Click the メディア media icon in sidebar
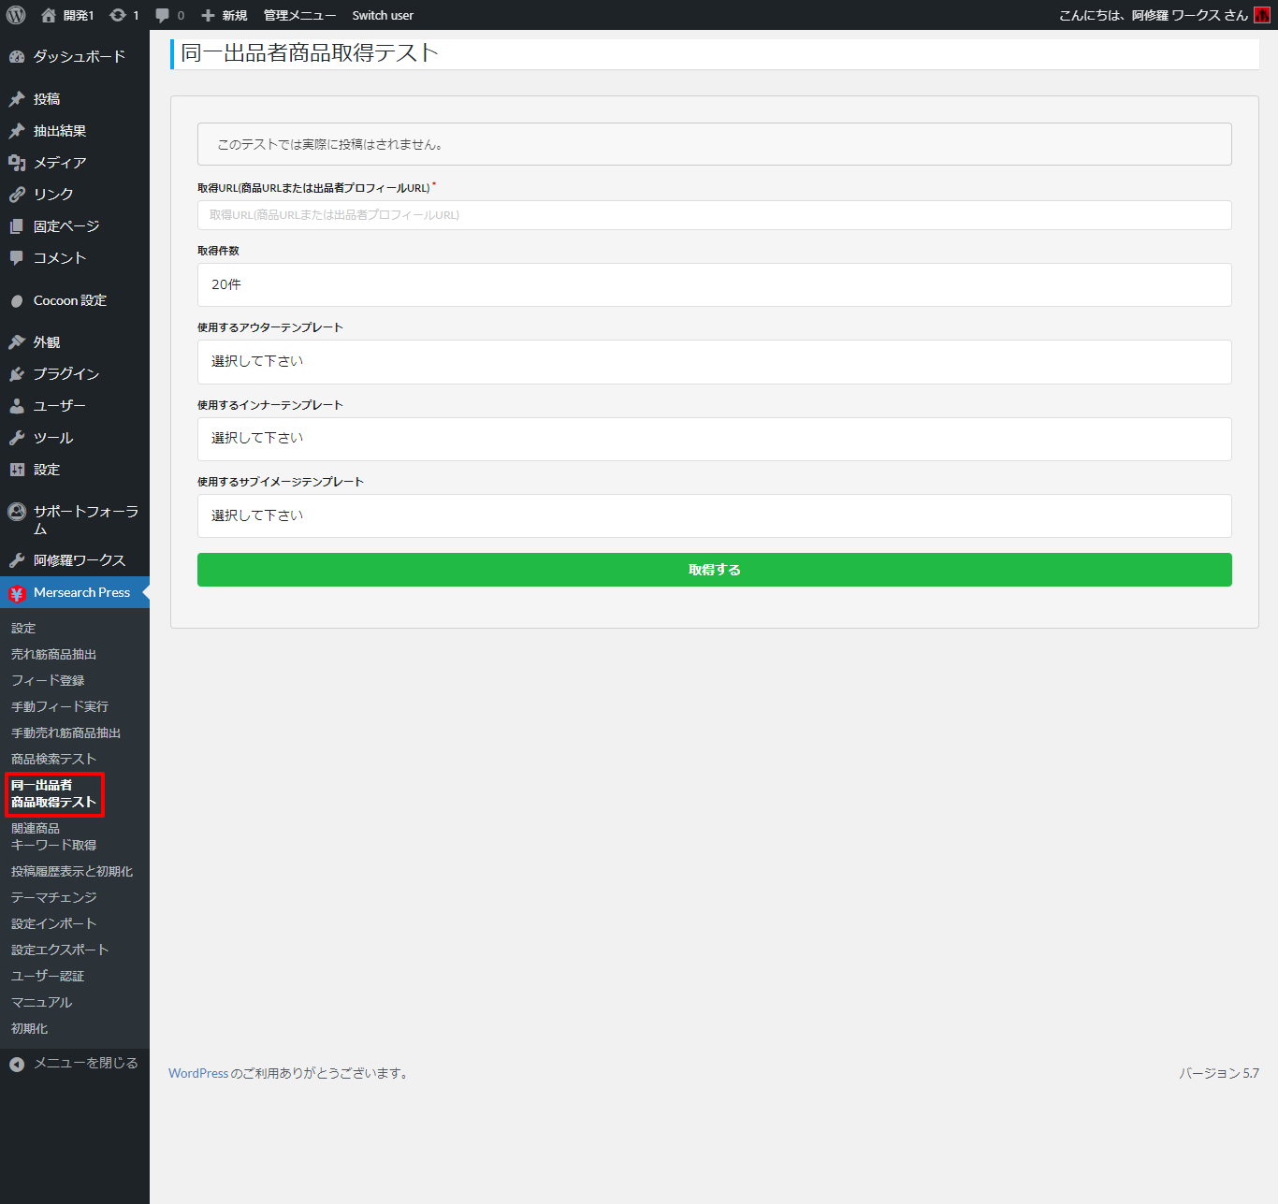This screenshot has height=1204, width=1278. 17,163
